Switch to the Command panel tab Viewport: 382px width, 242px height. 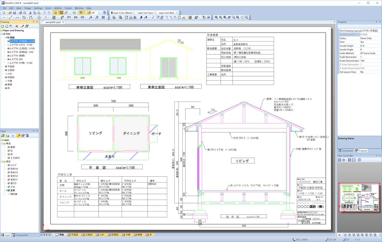[x=346, y=151]
